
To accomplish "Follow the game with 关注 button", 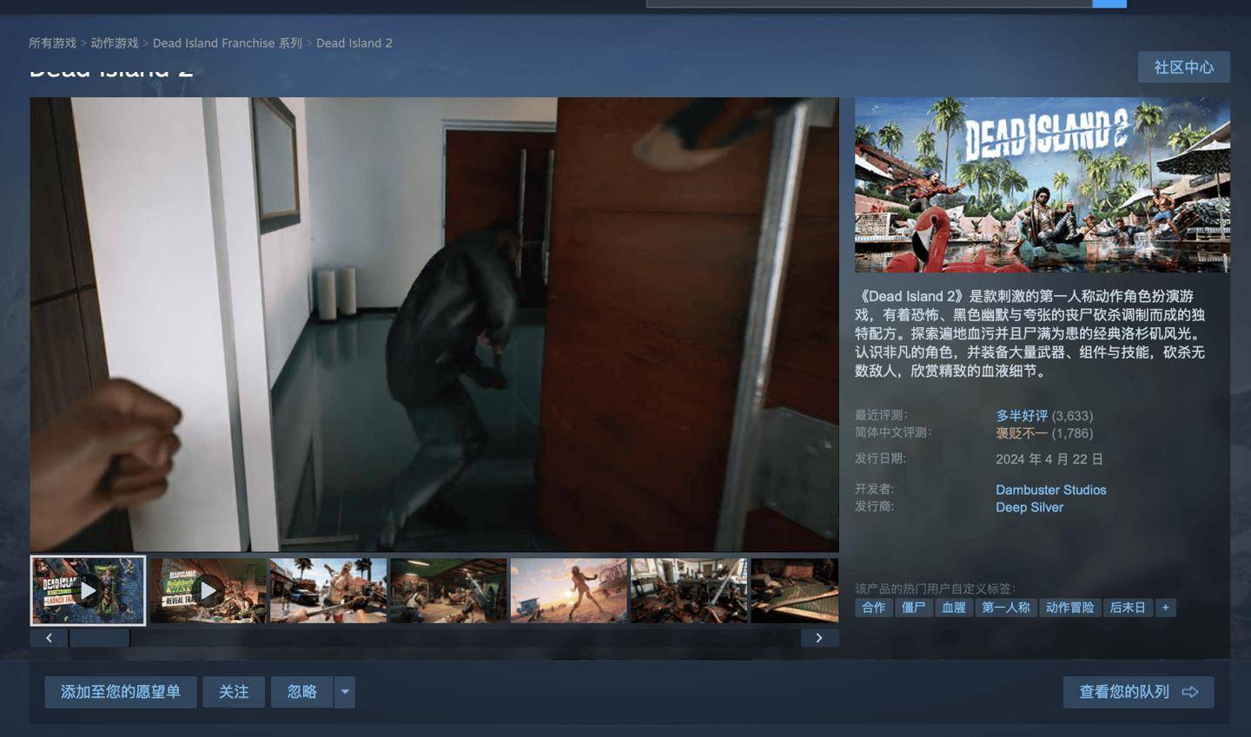I will 234,692.
